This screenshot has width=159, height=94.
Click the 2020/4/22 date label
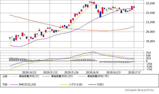tap(29, 72)
